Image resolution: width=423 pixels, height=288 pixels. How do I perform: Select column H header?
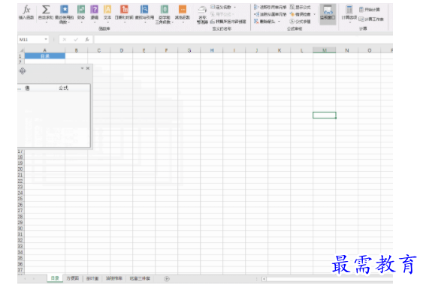pyautogui.click(x=212, y=50)
